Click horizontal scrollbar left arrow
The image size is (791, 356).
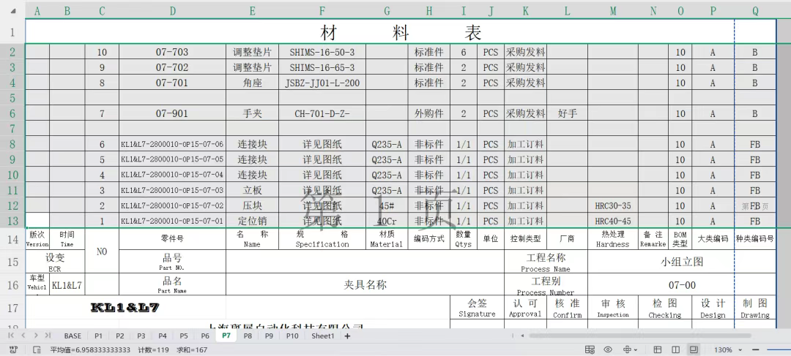click(523, 336)
